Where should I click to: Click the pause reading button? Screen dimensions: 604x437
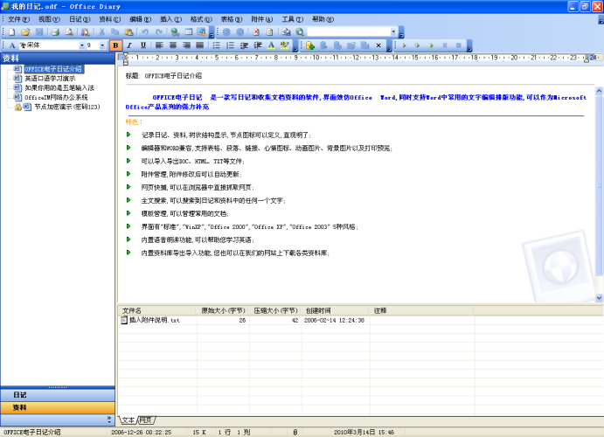(445, 45)
